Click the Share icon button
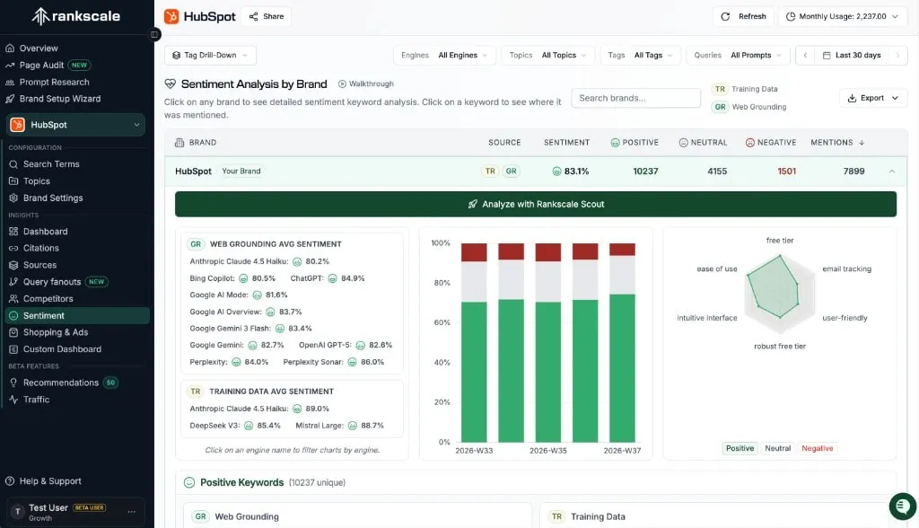Viewport: 919px width, 528px height. 253,16
